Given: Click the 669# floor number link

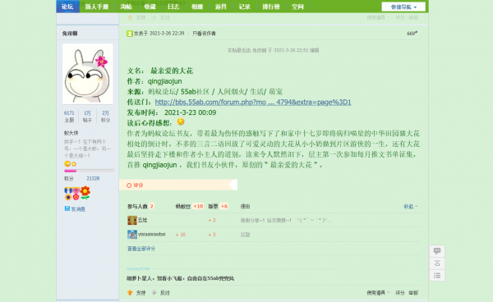Looking at the screenshot, I should coord(412,34).
